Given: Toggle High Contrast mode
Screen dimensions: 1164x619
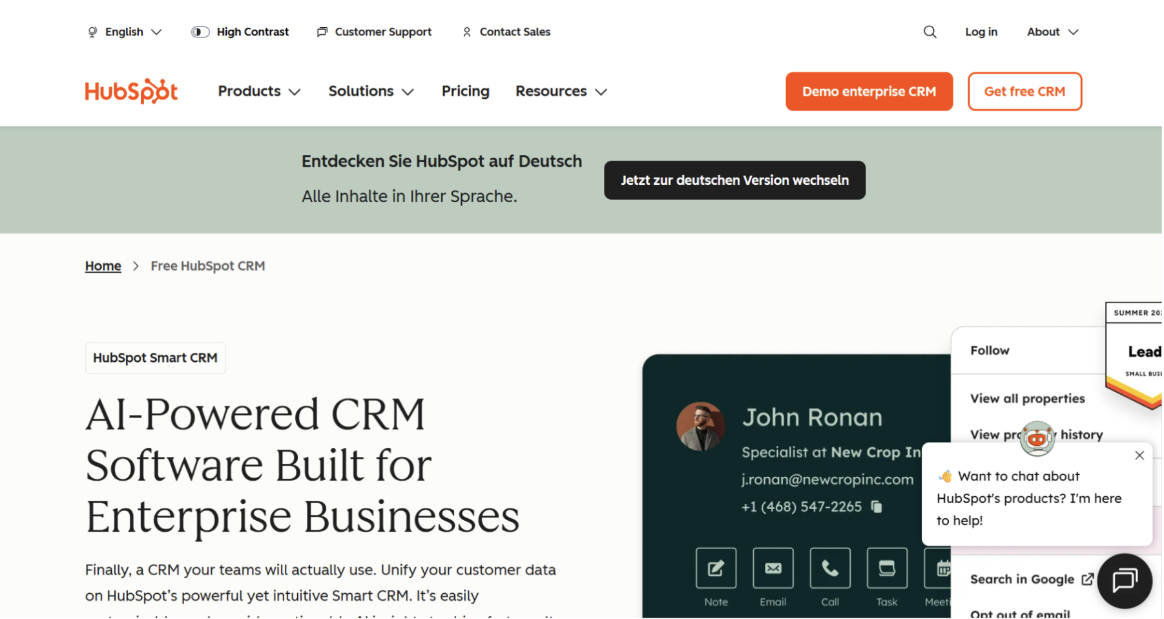Looking at the screenshot, I should [240, 32].
